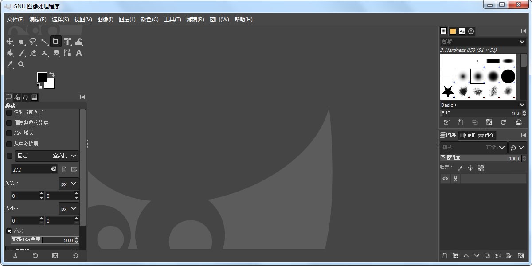
Task: Open a new brush with the new brush icon
Action: pos(461,122)
